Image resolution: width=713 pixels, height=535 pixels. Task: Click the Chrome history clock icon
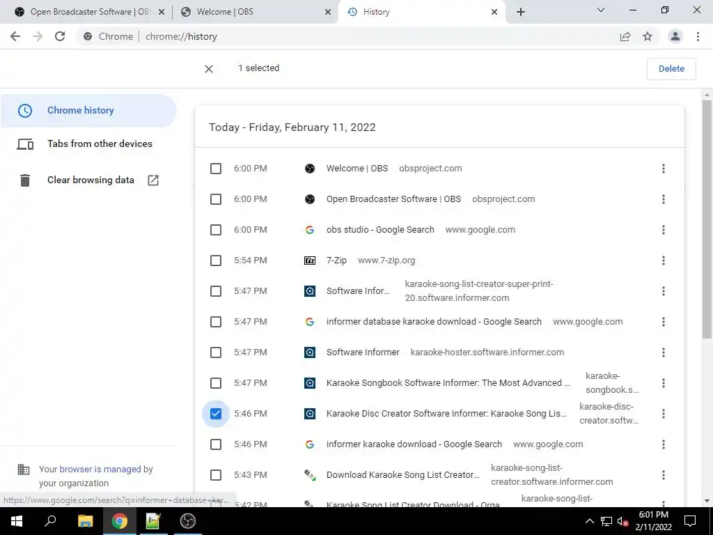click(x=25, y=111)
